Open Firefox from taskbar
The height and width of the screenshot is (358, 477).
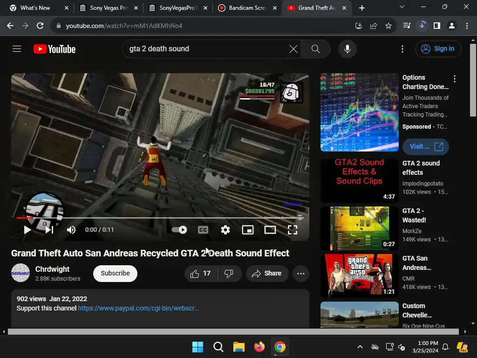point(259,347)
